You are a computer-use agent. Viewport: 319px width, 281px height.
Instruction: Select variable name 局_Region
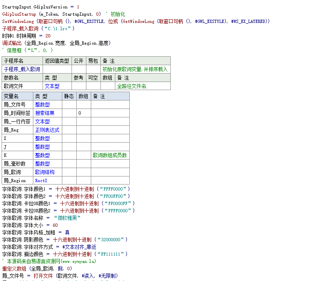pos(18,180)
